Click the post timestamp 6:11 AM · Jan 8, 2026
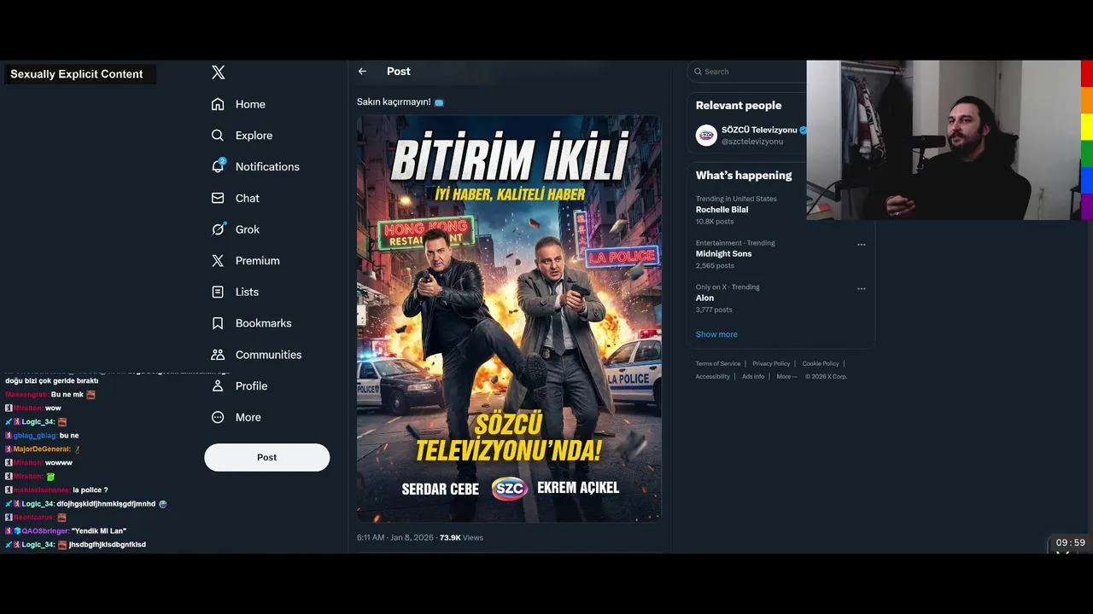The image size is (1093, 614). (x=395, y=538)
